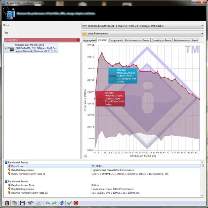208x208 pixels.
Task: Go forward with the green arrow
Action: tap(54, 203)
